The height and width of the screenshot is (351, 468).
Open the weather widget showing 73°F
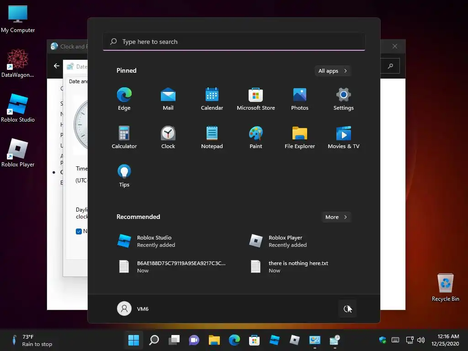pyautogui.click(x=32, y=340)
